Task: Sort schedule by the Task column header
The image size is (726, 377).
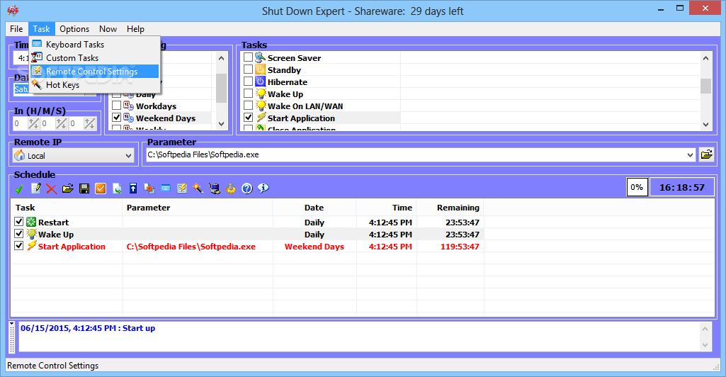Action: pos(67,208)
